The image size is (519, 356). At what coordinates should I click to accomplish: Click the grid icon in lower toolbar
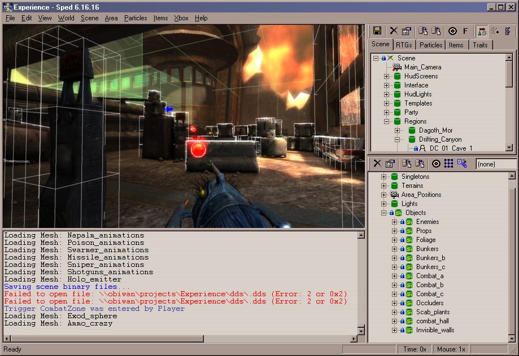point(448,164)
